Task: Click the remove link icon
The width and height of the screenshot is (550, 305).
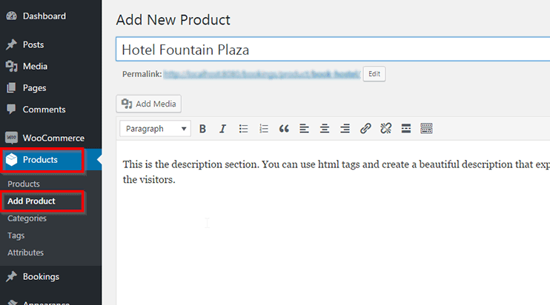Action: 385,129
